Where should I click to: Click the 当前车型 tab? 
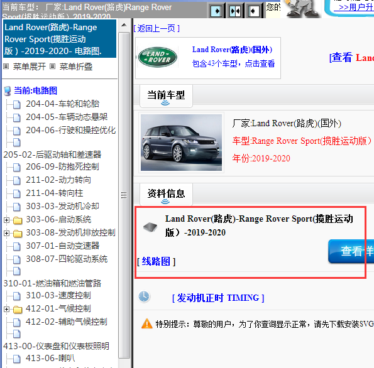166,96
